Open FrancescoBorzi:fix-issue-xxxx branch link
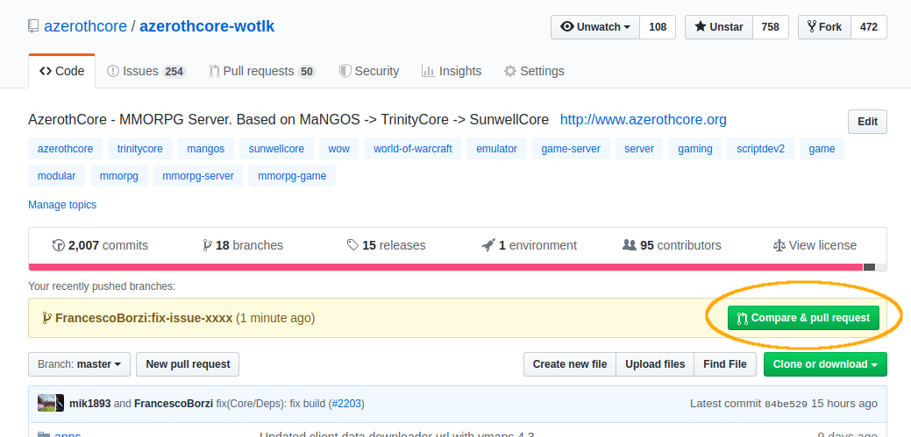This screenshot has width=911, height=437. (x=144, y=318)
